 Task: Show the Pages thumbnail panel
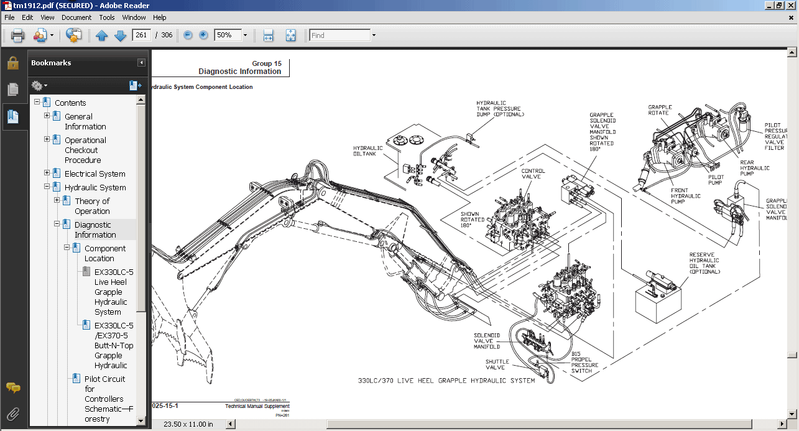[13, 90]
